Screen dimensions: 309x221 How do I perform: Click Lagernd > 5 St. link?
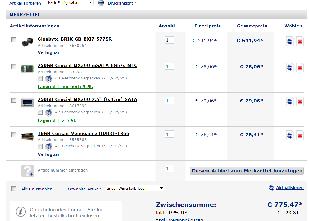57,120
